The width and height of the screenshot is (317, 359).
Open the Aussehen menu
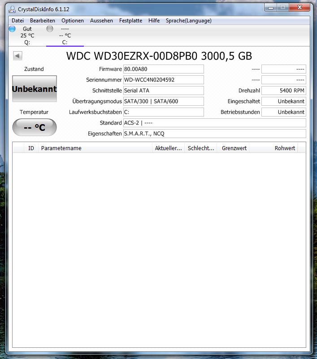coord(101,21)
